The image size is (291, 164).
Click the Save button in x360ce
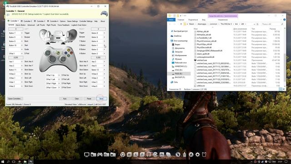[x=101, y=98]
